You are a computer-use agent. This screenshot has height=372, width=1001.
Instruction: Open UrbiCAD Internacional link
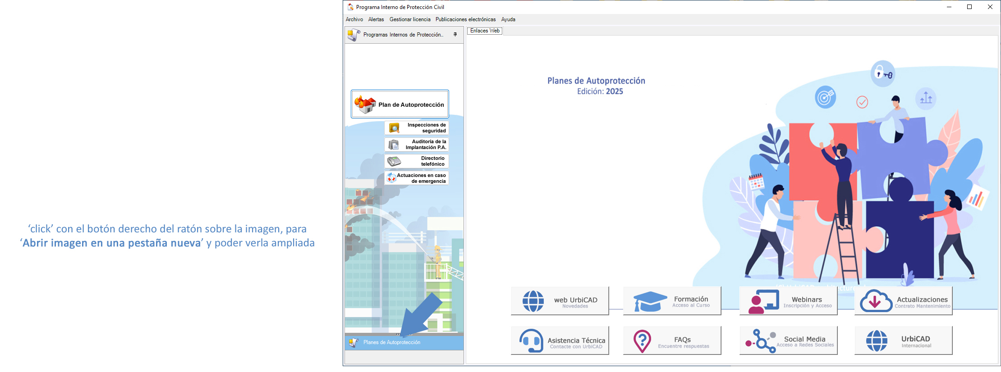tap(904, 340)
